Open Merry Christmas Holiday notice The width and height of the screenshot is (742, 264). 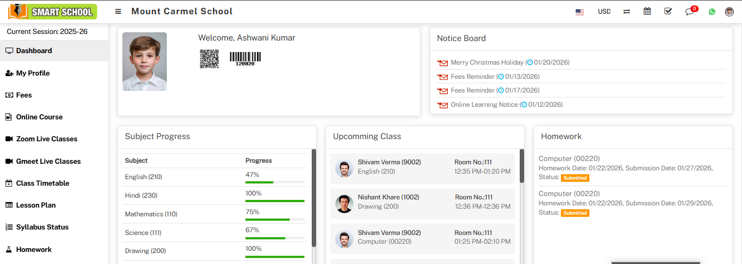click(487, 62)
